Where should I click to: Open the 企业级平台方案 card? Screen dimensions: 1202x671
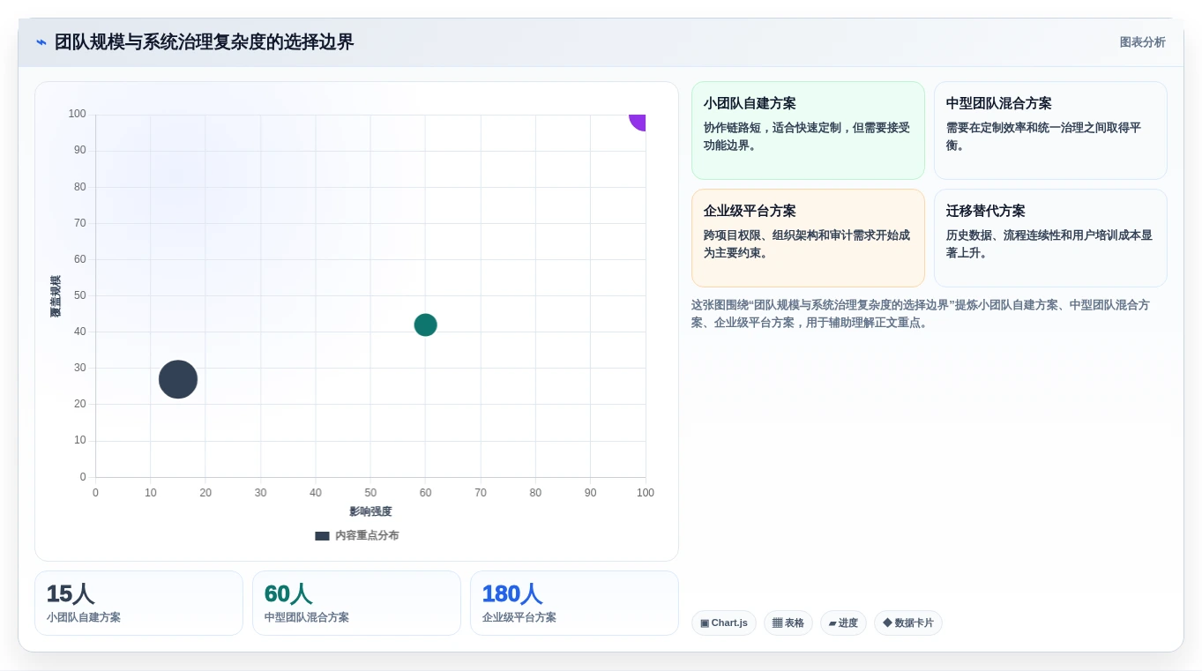point(808,238)
